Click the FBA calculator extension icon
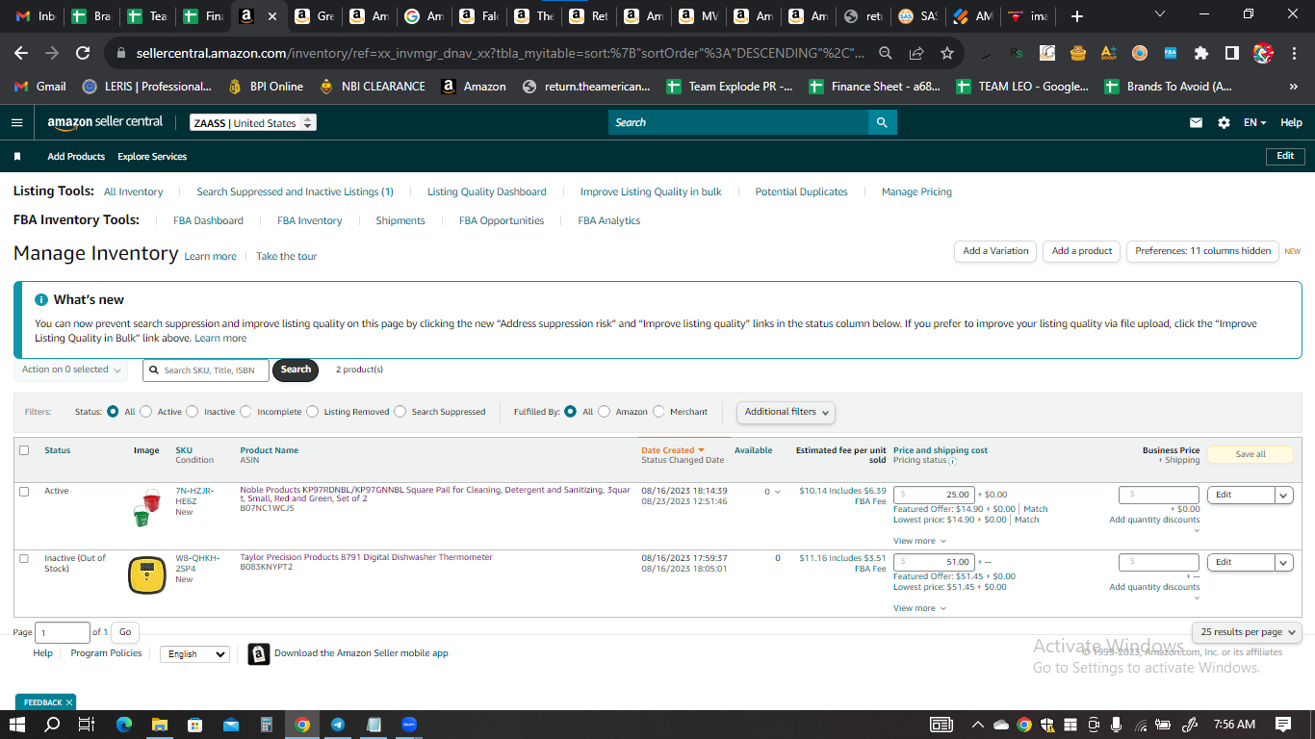Screen dimensions: 1315x739 click(1170, 53)
